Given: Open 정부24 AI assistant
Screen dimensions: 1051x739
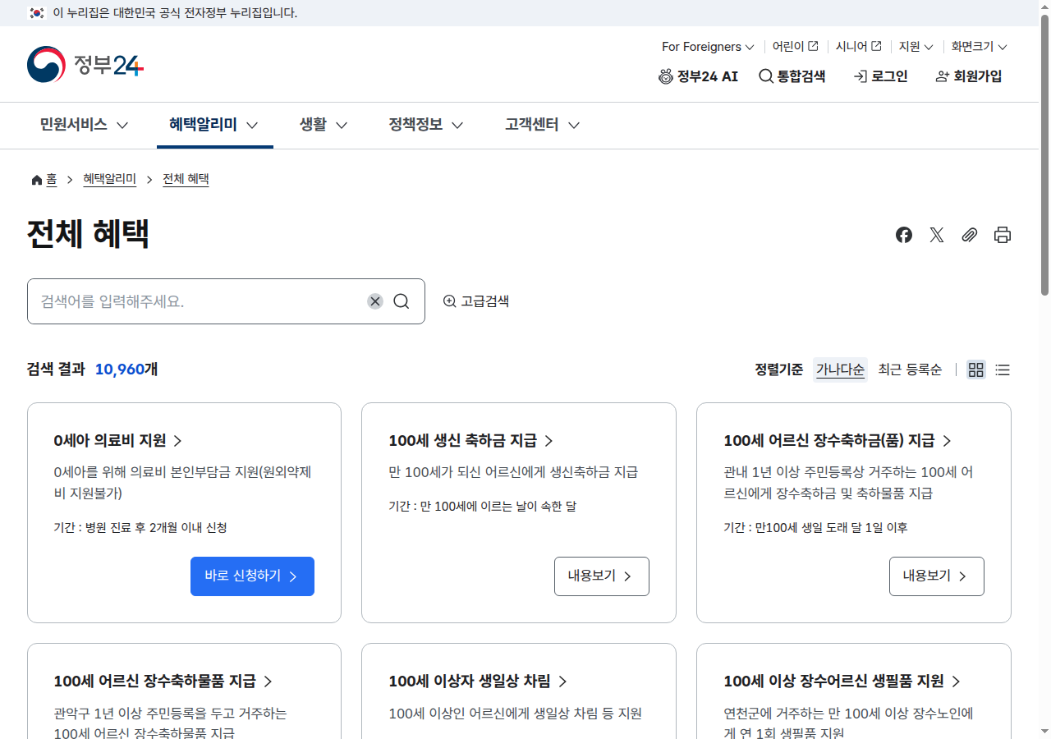Looking at the screenshot, I should pyautogui.click(x=698, y=76).
